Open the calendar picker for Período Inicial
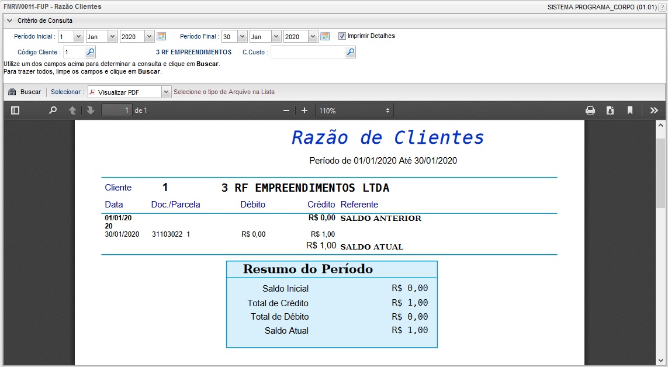Viewport: 668px width, 367px height. 161,36
